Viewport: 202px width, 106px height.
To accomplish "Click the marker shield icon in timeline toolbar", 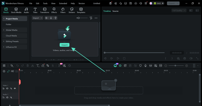I will coord(140,66).
